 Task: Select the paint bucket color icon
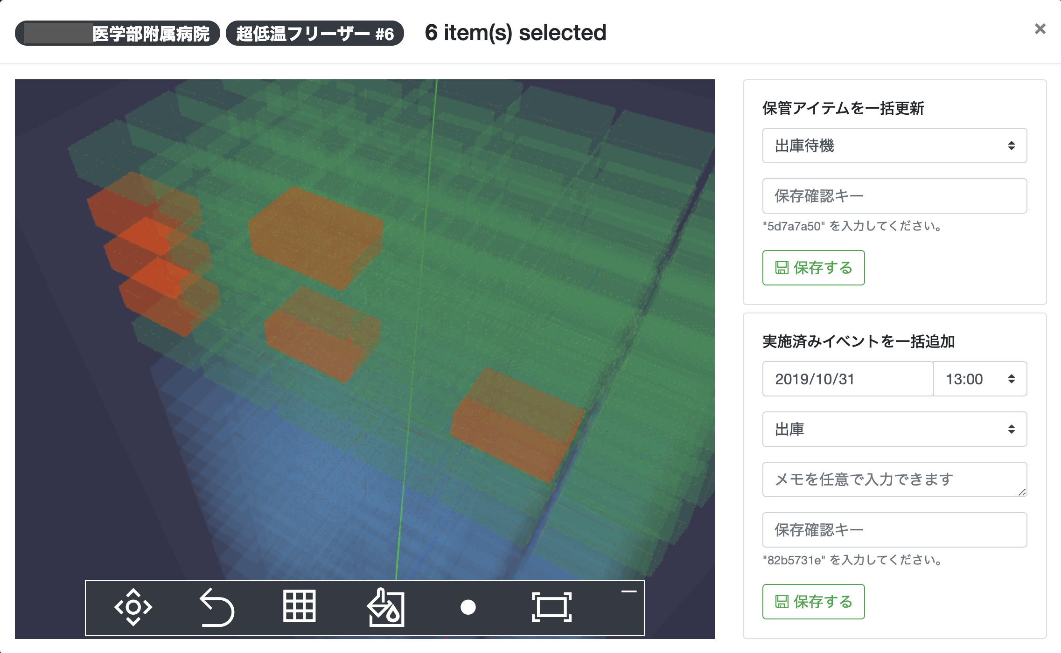click(x=385, y=607)
